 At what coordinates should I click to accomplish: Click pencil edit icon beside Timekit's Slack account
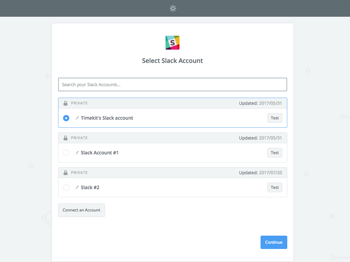pos(77,118)
